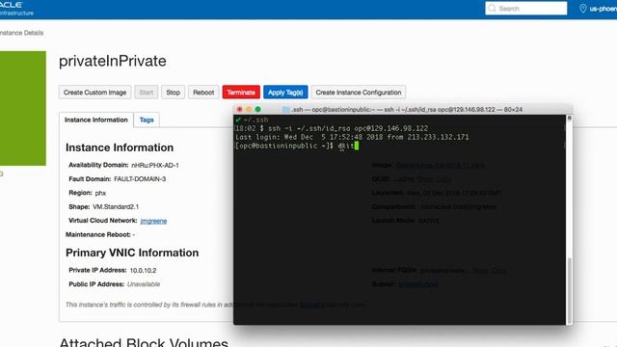Click the Create Custom Image button

(x=94, y=93)
